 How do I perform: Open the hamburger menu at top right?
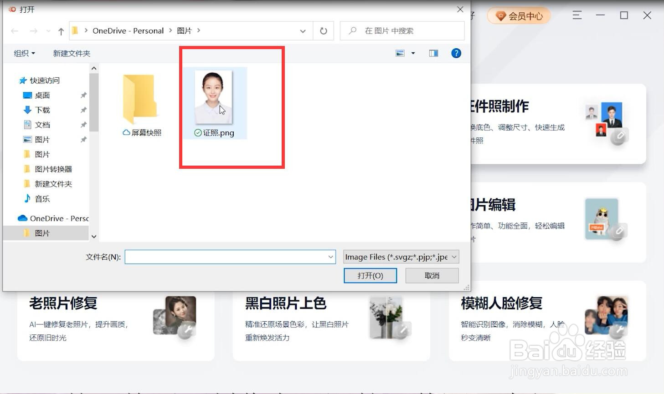tap(576, 15)
